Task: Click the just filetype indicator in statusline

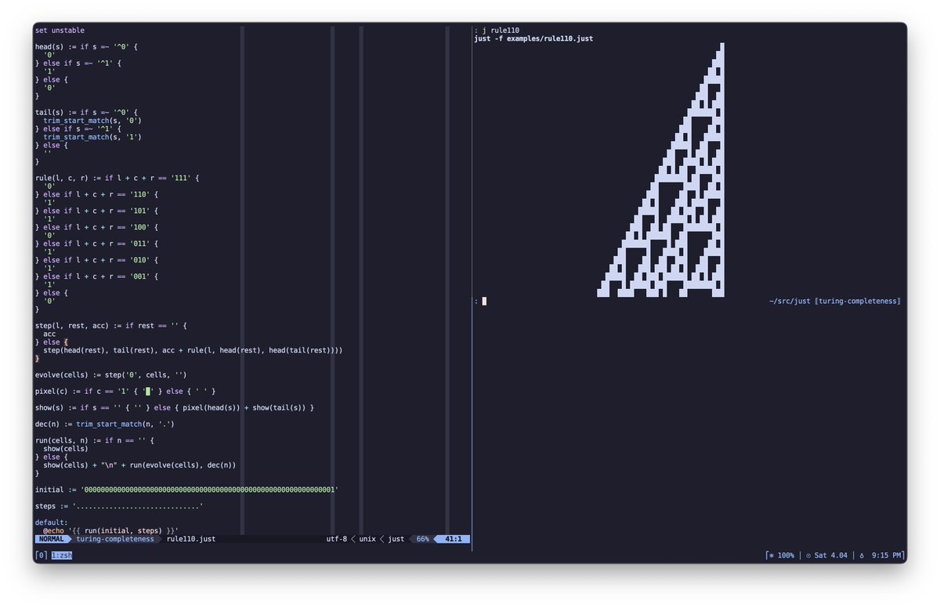Action: pos(396,539)
